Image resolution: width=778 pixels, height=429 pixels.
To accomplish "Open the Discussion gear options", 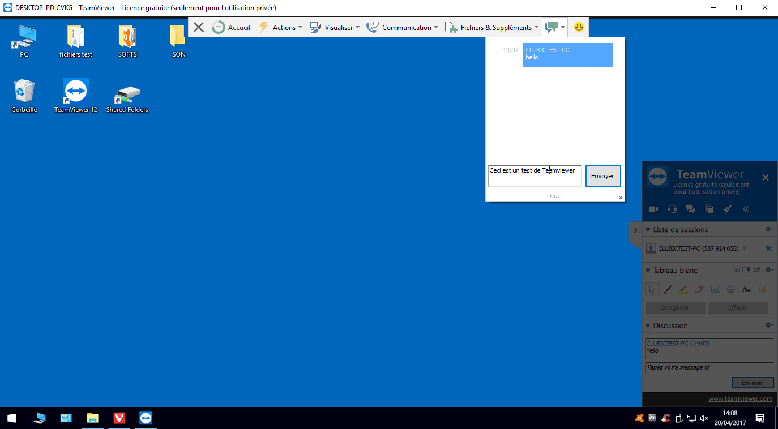I will point(770,325).
